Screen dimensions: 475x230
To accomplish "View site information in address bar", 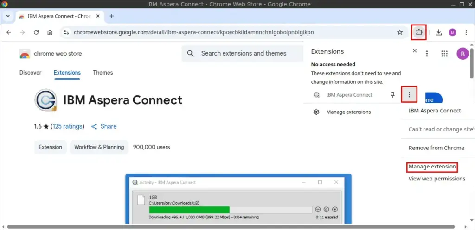I will (66, 32).
